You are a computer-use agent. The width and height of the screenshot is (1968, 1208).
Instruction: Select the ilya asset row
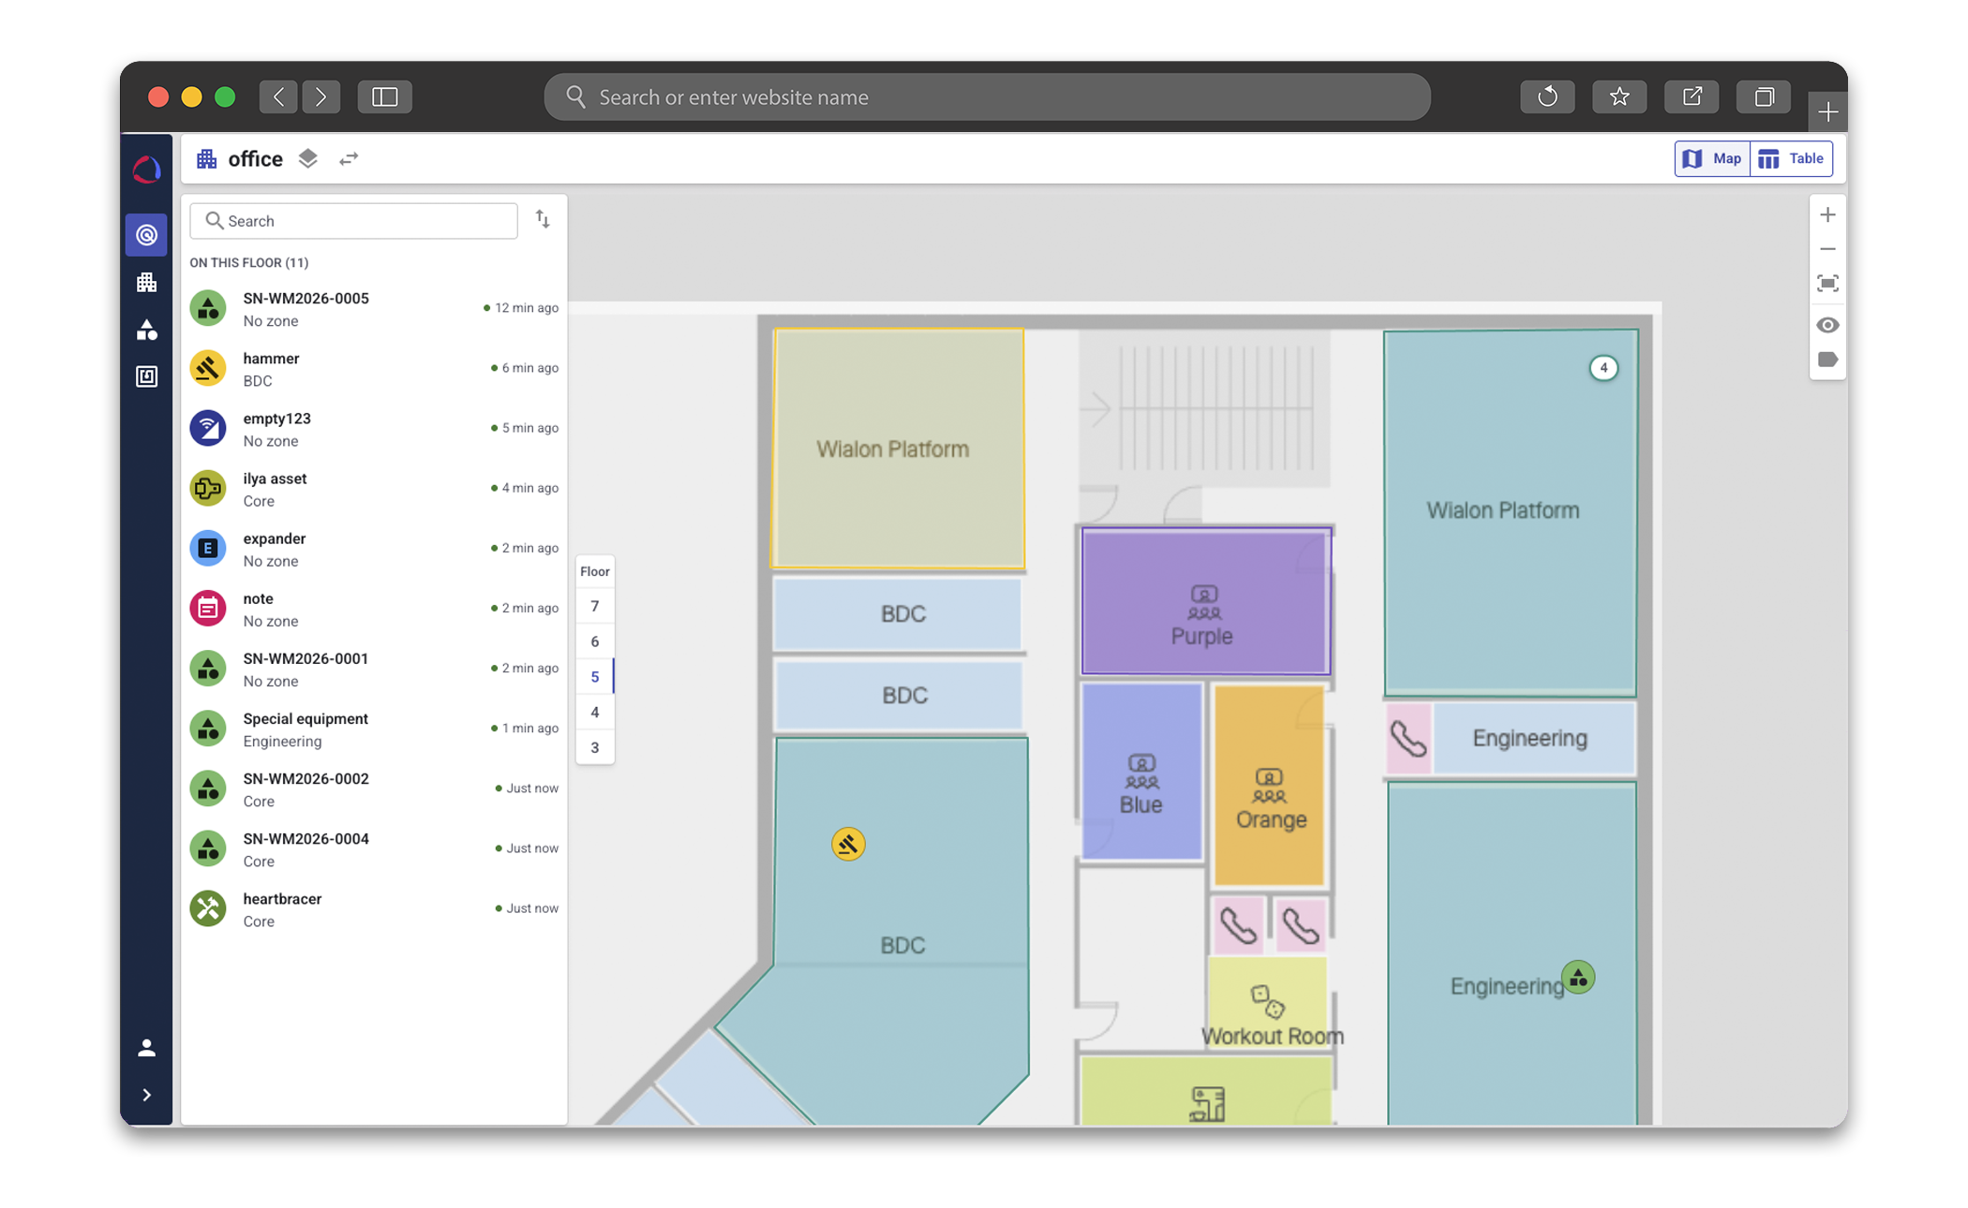pos(374,489)
